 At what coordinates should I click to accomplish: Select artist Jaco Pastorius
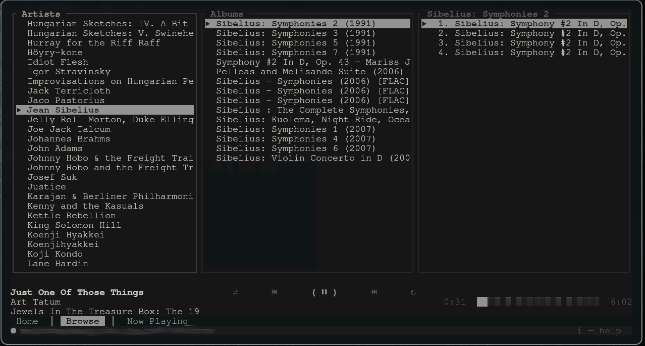pos(66,101)
